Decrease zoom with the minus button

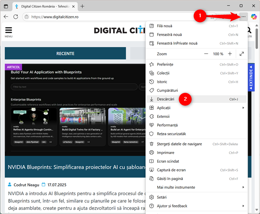click(x=206, y=54)
